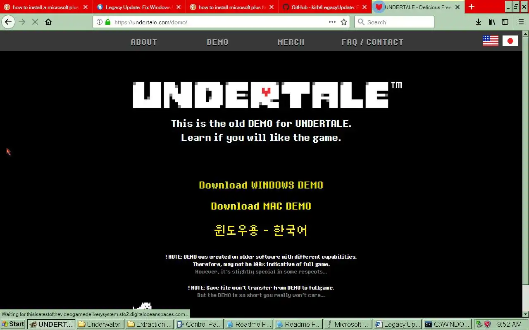
Task: Click the red shield tray icon
Action: tap(487, 324)
